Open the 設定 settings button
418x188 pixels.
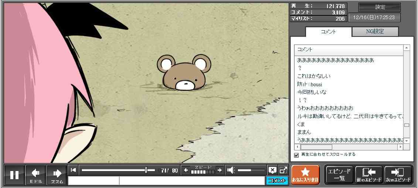click(380, 7)
